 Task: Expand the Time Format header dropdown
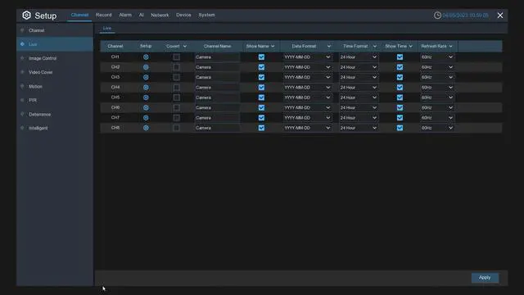click(x=375, y=46)
